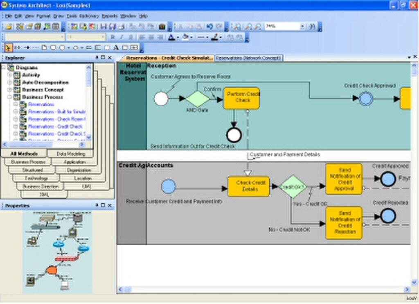Image resolution: width=419 pixels, height=304 pixels.
Task: Choose the solid arrow line tool
Action: tap(27, 48)
